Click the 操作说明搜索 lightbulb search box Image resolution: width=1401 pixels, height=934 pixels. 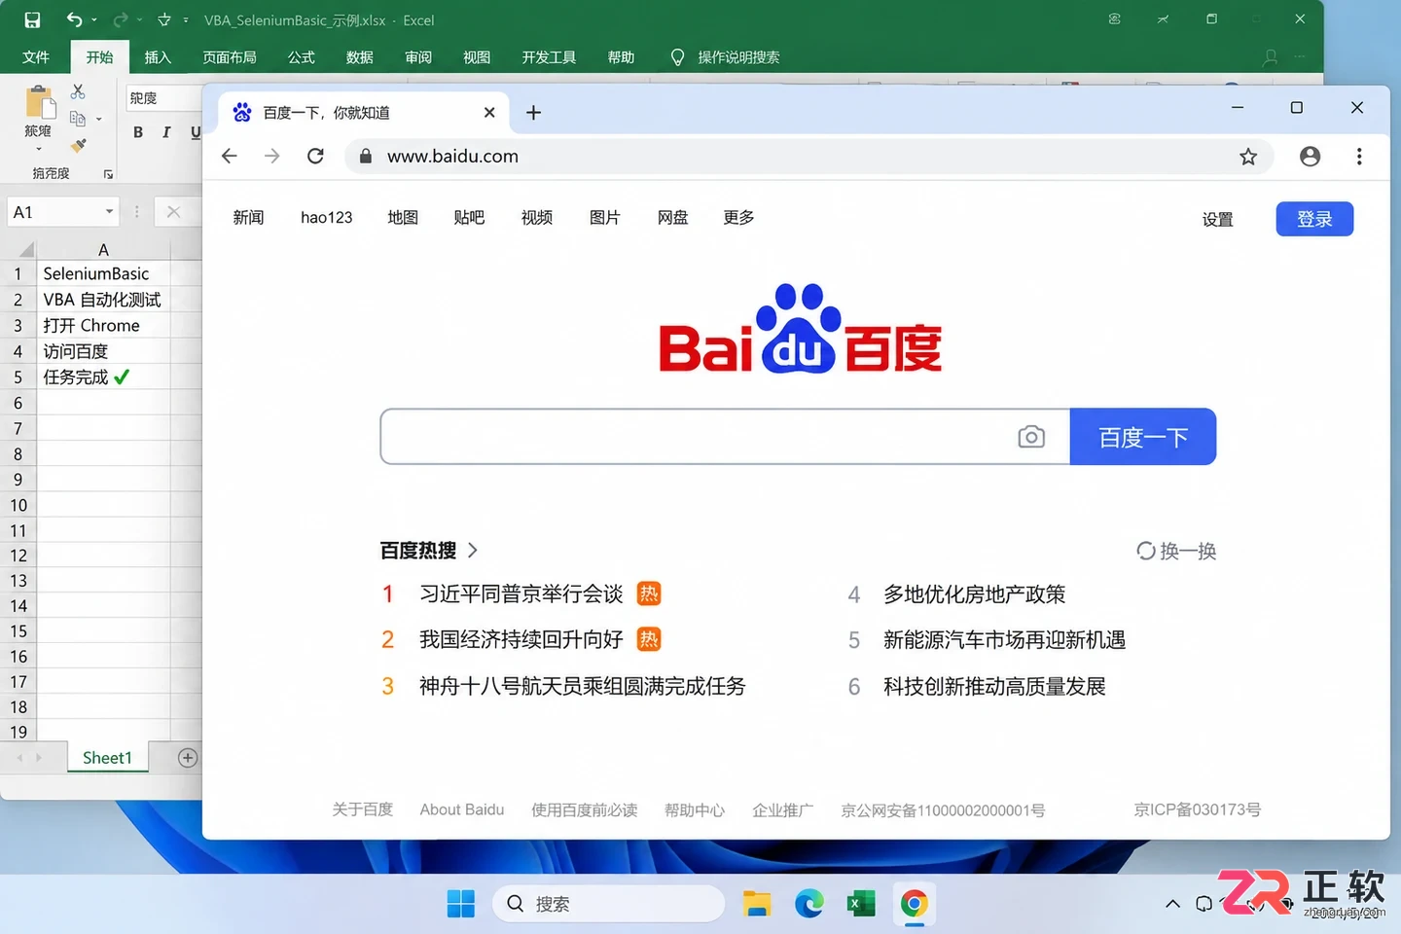tap(726, 57)
